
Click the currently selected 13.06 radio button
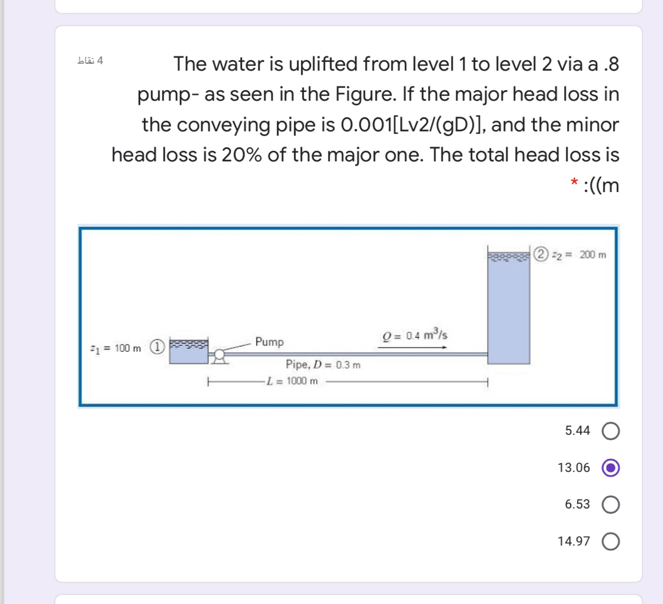[x=611, y=467]
